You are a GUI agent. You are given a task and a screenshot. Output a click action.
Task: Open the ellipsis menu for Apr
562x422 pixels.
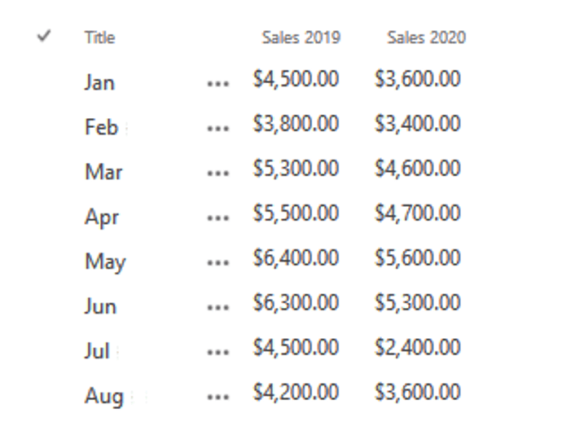coord(218,218)
